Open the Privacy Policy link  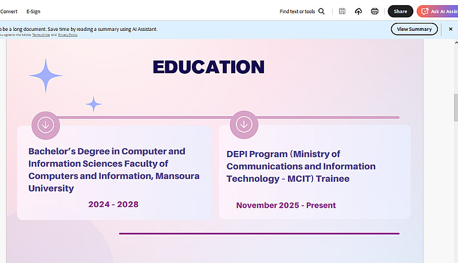click(68, 35)
